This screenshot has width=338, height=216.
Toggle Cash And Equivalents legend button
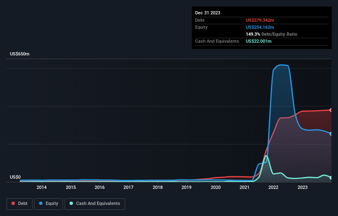coord(95,204)
